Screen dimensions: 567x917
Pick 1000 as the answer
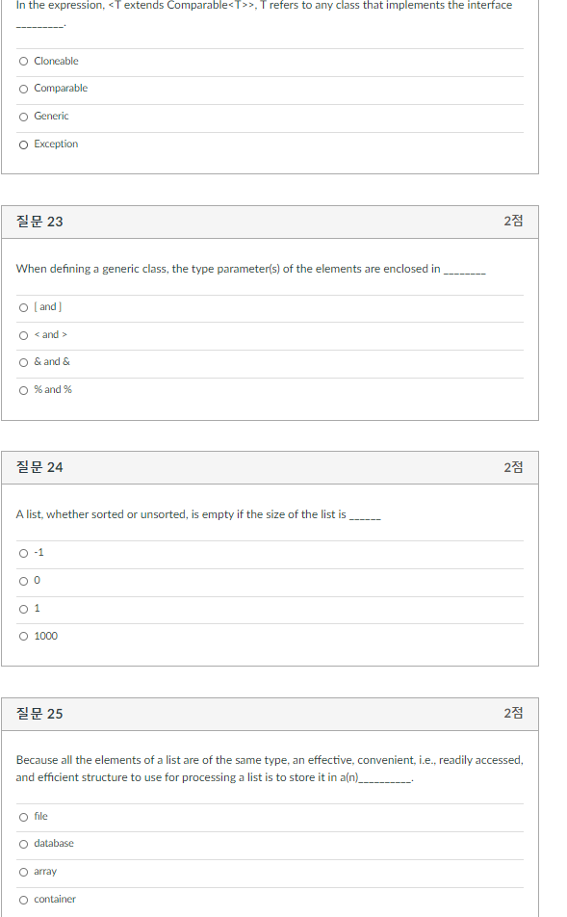click(x=23, y=636)
